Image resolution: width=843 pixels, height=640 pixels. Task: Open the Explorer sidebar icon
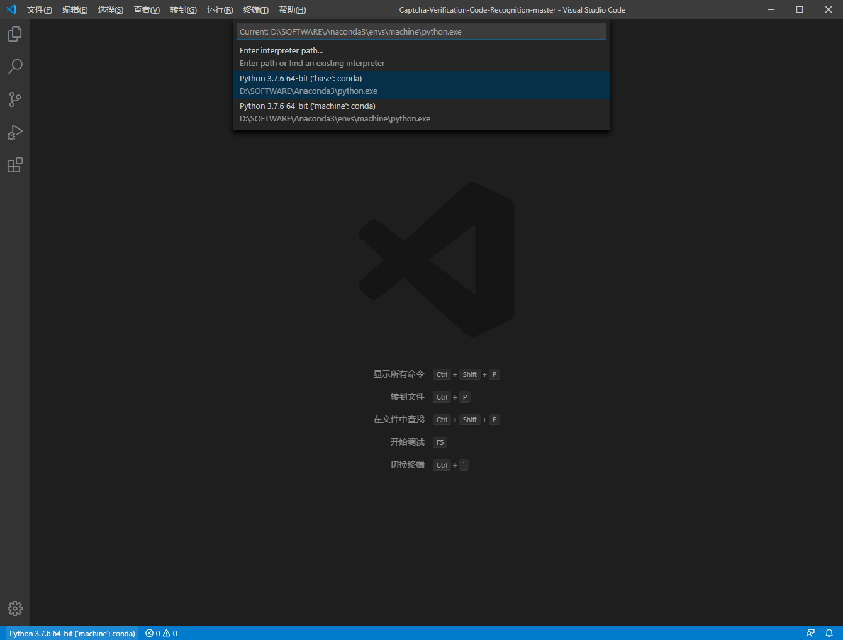pos(14,34)
